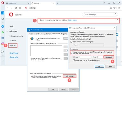Check Use automatic configuration script
This screenshot has height=114, width=122.
(x=71, y=42)
